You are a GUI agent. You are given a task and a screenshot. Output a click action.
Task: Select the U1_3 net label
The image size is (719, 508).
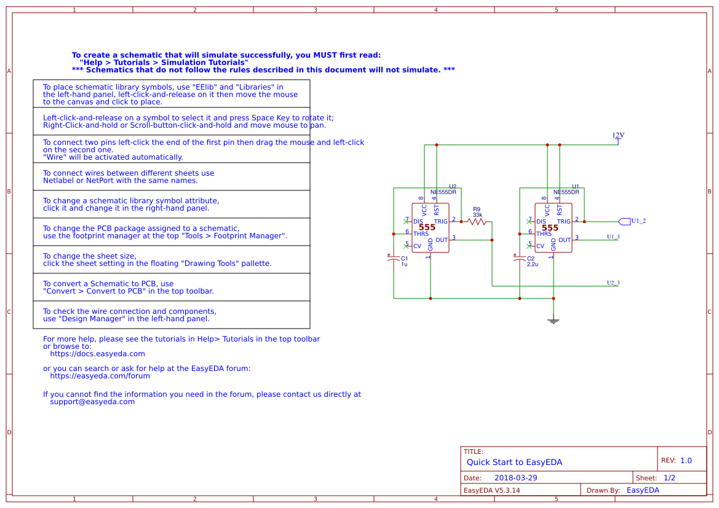[x=613, y=237]
